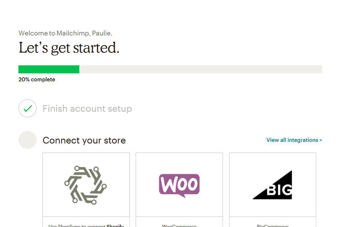Click the grey unfilled progress bar area
This screenshot has height=227, width=337.
pos(201,69)
